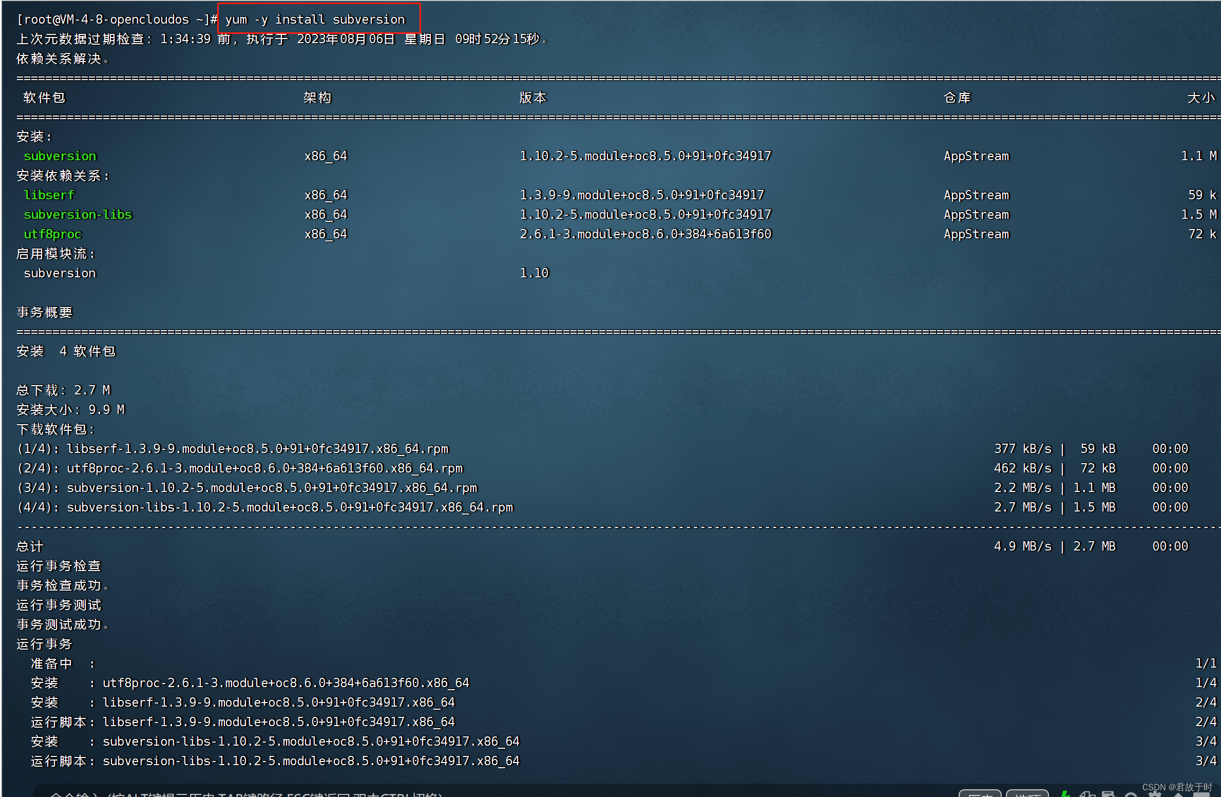1221x797 pixels.
Task: Click the green 'libserf' package name
Action: click(x=49, y=195)
